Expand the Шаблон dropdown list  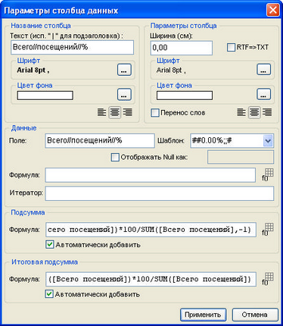click(268, 141)
